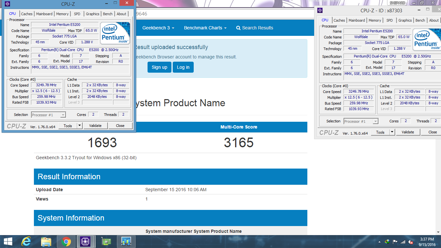Open Graphics tab in CPU-Z ID x87303 window
This screenshot has width=441, height=248.
click(405, 20)
